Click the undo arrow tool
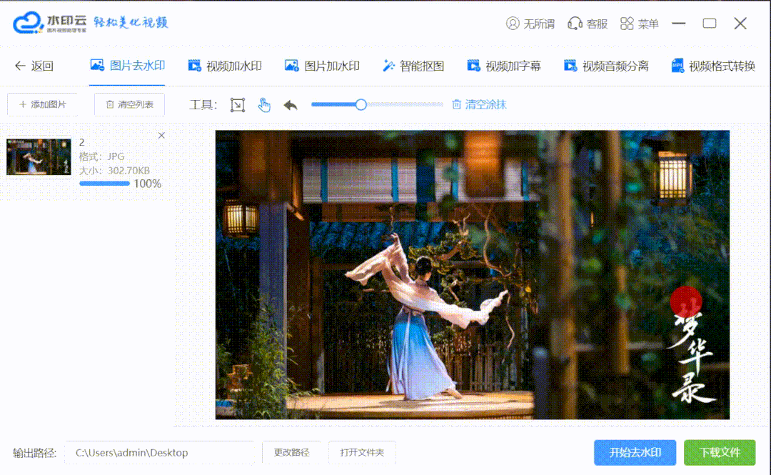Viewport: 771px width, 475px height. coord(291,105)
